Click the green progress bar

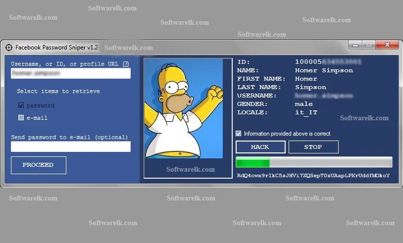pos(314,162)
